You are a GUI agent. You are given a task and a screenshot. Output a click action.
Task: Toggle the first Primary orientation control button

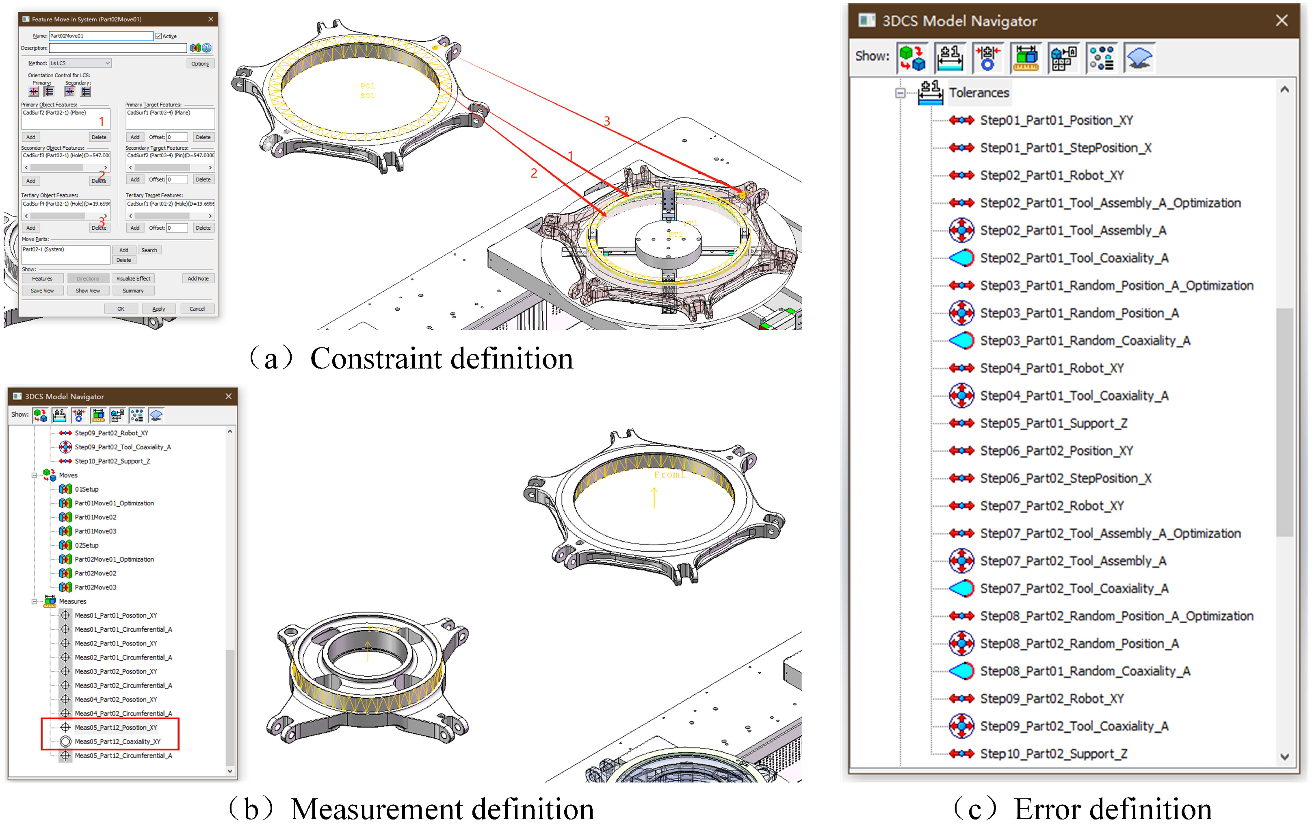pyautogui.click(x=34, y=91)
